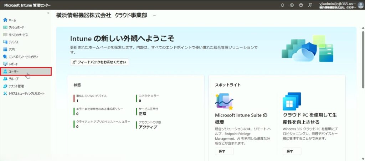The height and width of the screenshot is (161, 365).
Task: Click Microsoft Intune 管理センター title
Action: (27, 5)
